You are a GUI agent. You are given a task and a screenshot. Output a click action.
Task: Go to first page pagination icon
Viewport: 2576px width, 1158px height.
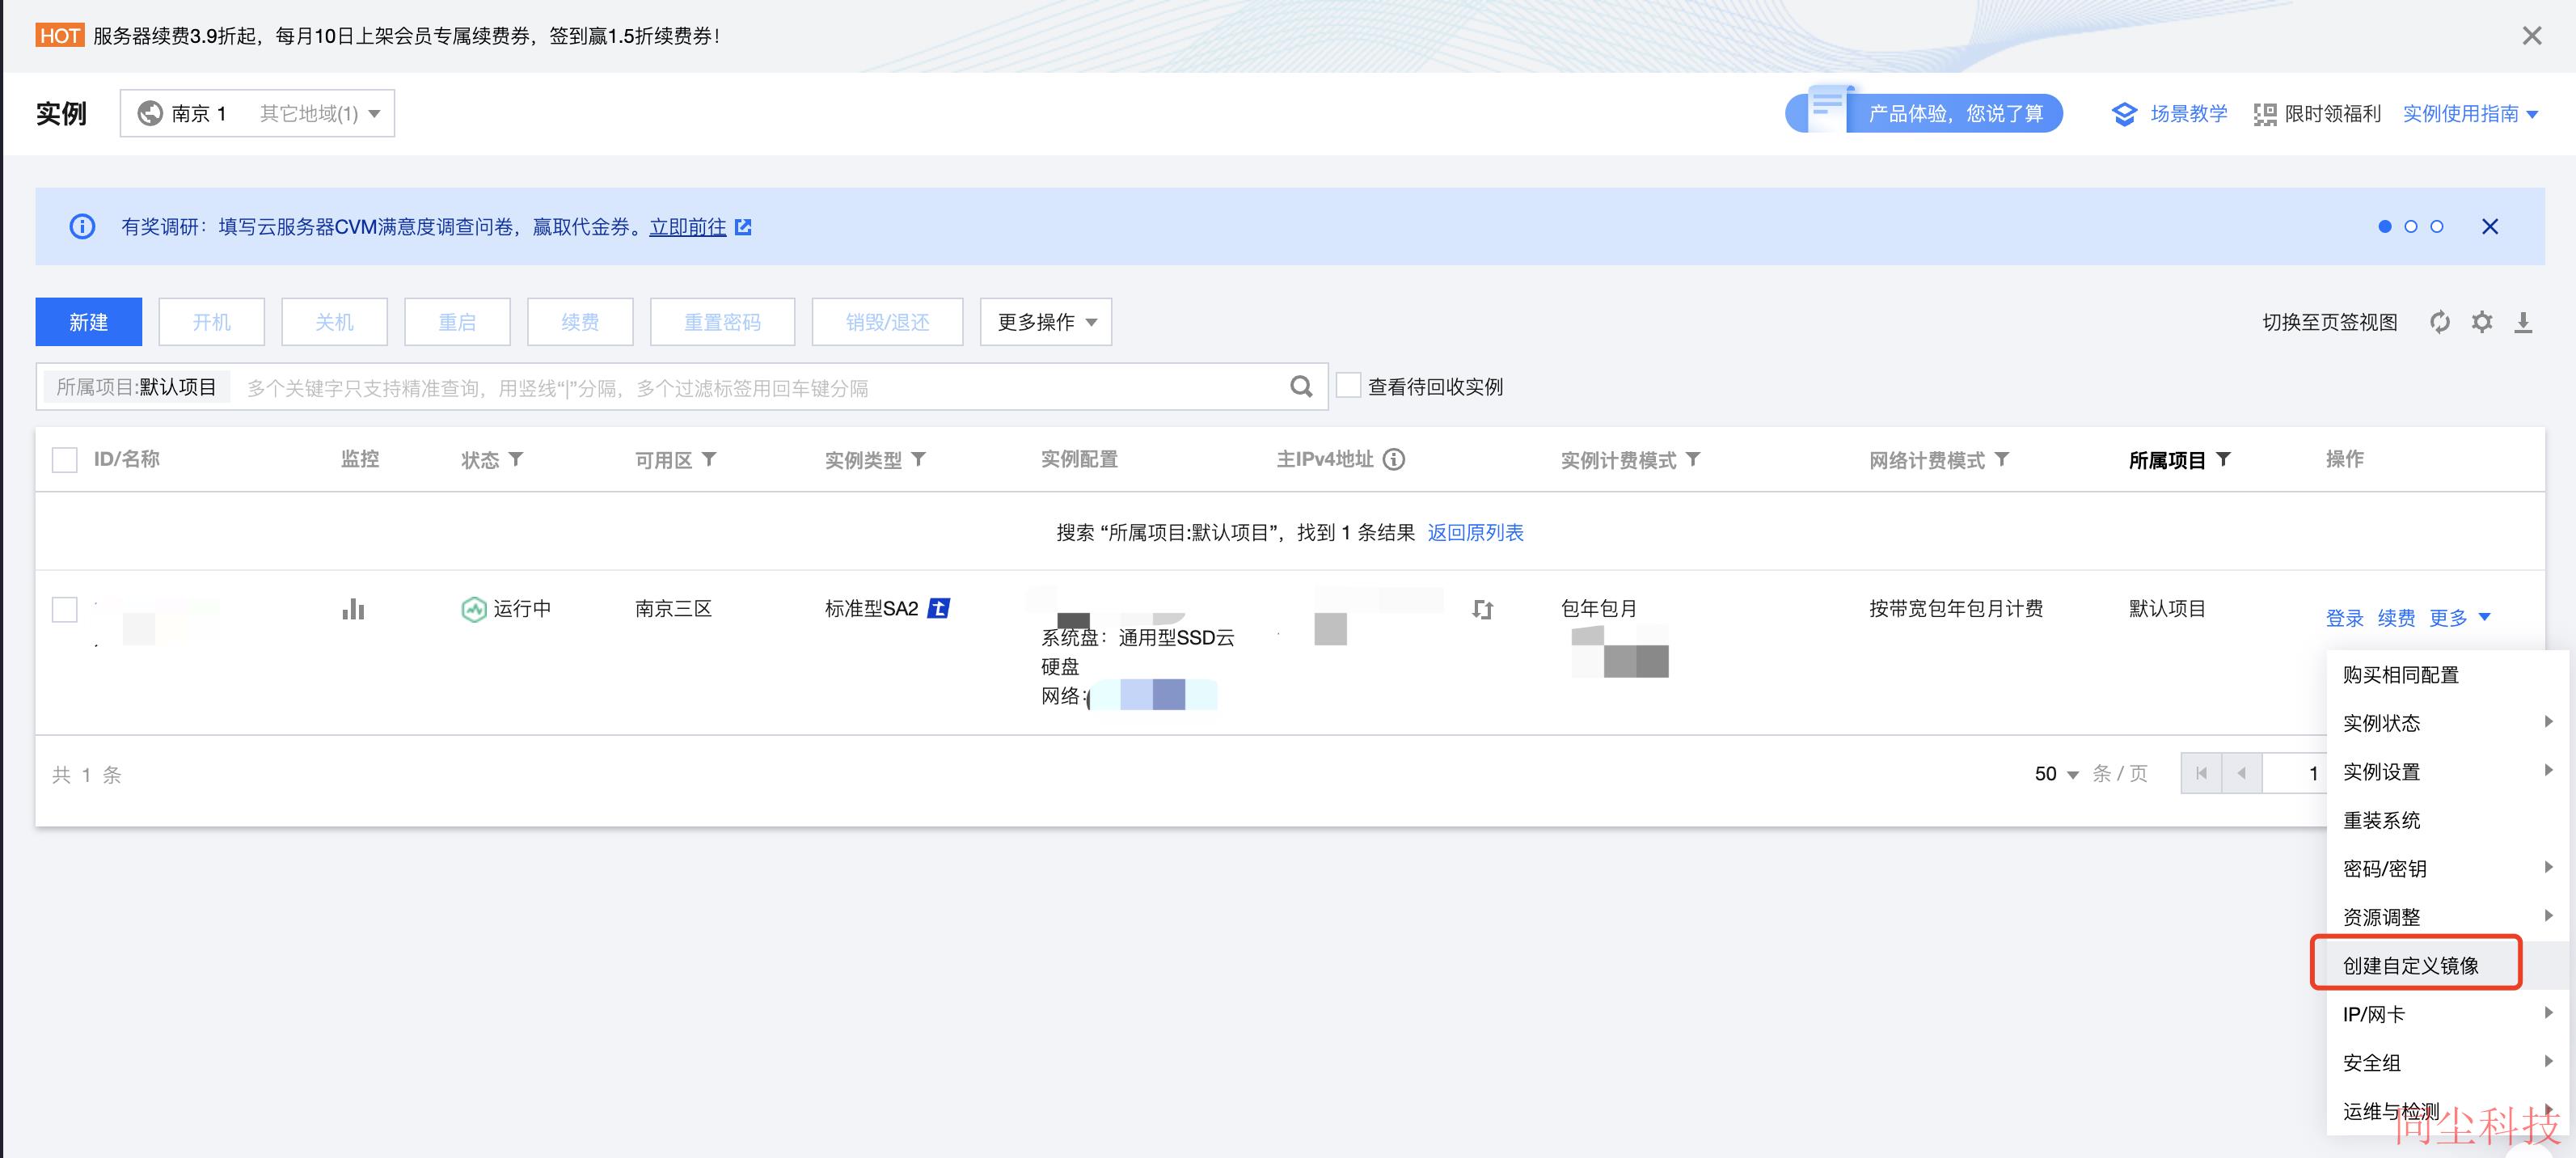coord(2201,773)
